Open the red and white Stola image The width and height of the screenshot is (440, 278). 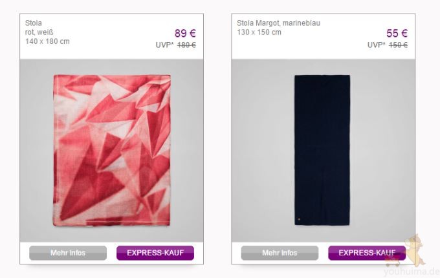(112, 150)
